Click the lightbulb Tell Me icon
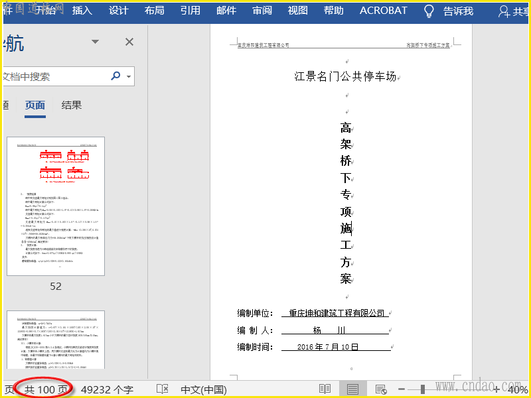Viewport: 531px width, 398px height. pos(429,11)
